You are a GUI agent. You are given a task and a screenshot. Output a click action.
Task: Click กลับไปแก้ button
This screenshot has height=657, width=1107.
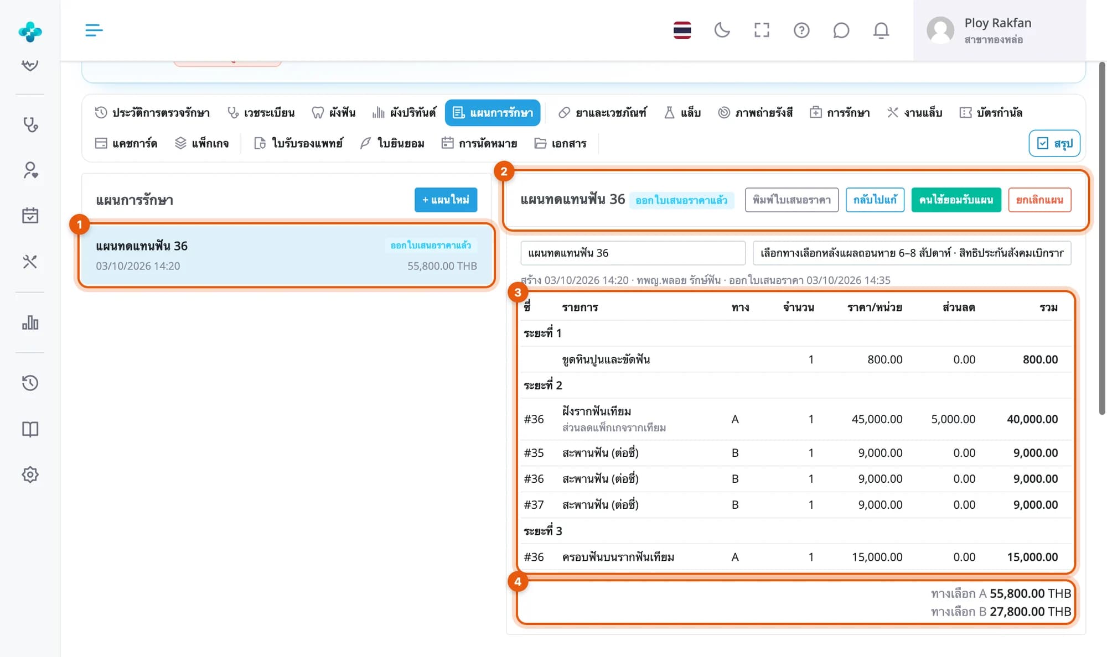[x=875, y=200]
